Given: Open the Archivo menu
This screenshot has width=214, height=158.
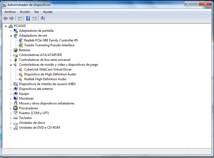Looking at the screenshot, I should (10, 12).
